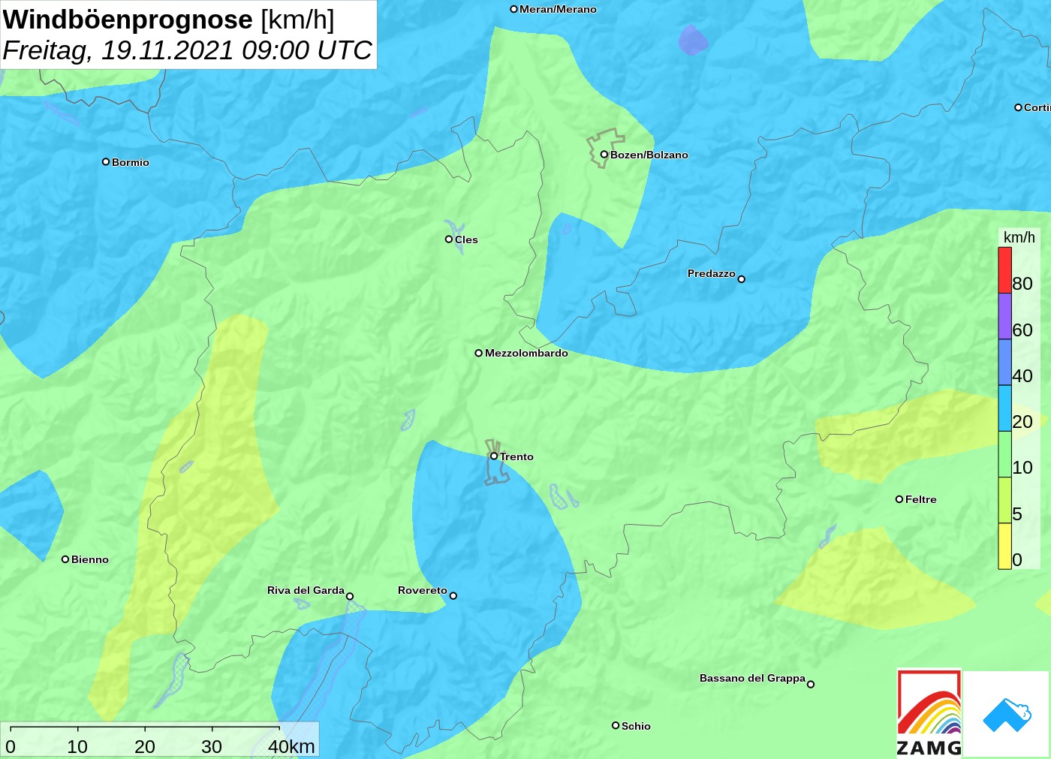
Task: Click the red legend swatch above 80
Action: (1004, 270)
